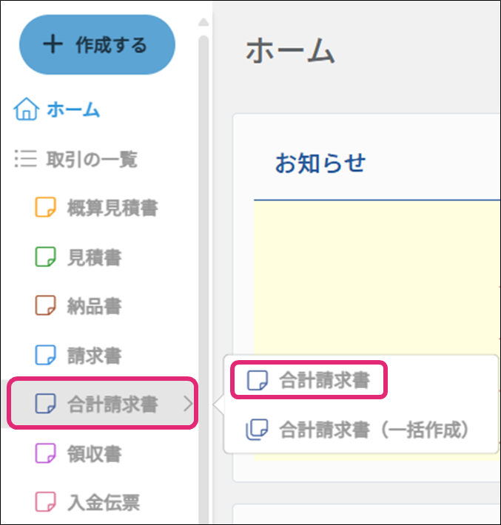Click the お知らせ heading

pyautogui.click(x=320, y=163)
